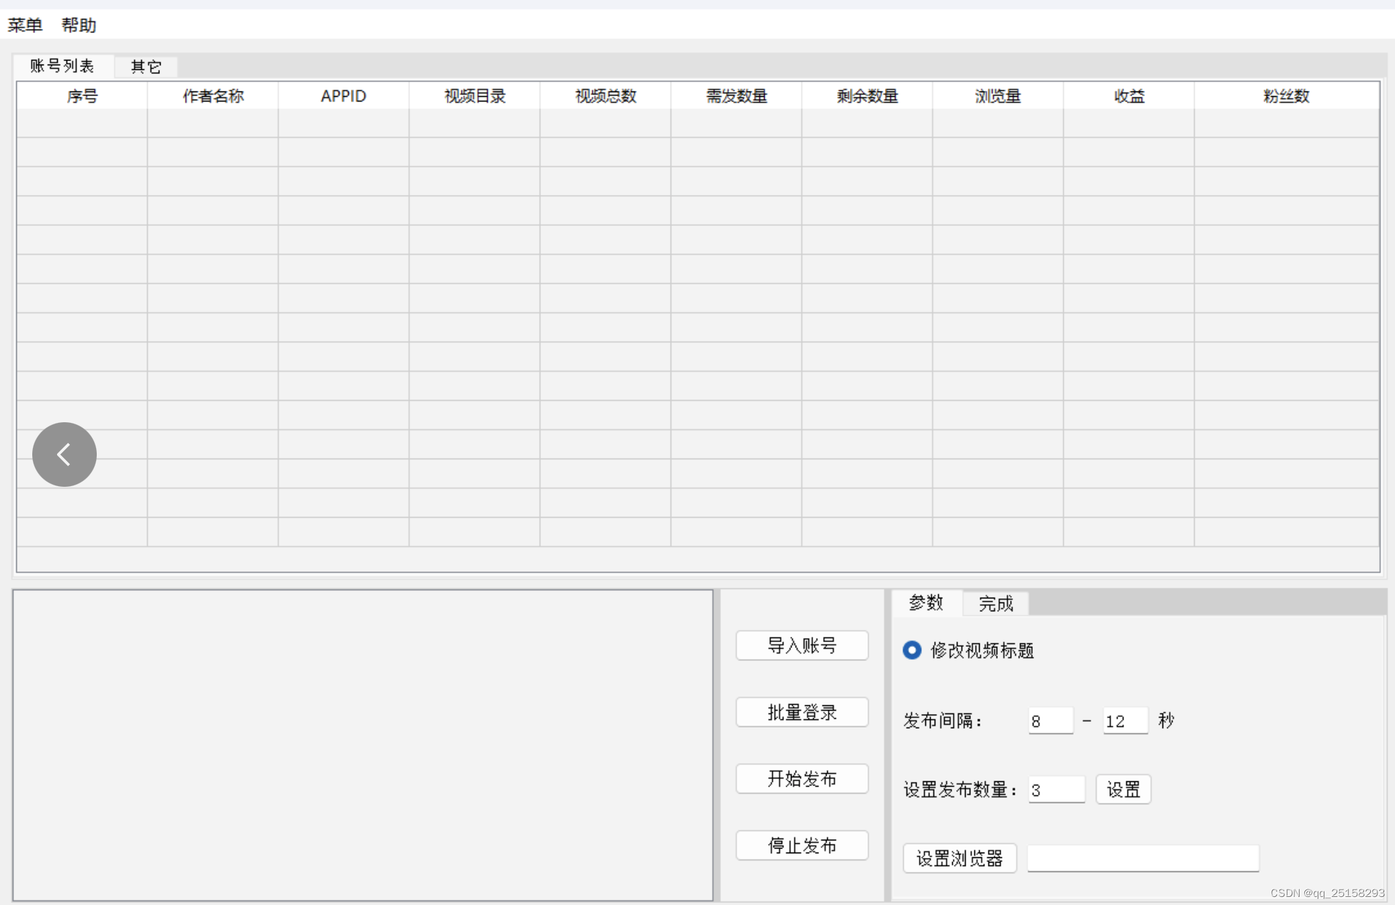
Task: Open the 完成 tab
Action: click(995, 603)
